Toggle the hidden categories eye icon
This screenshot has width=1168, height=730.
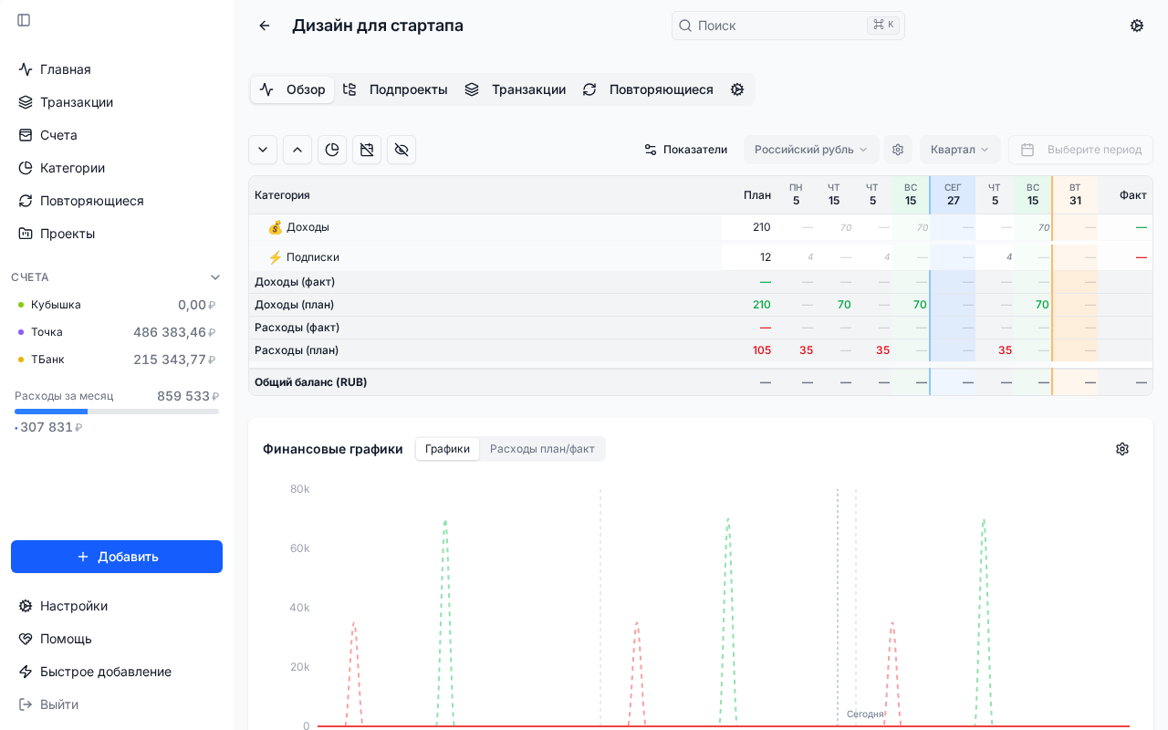(x=401, y=150)
